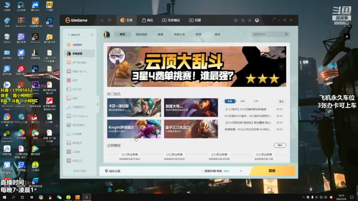Open 腾讯QQ desktop shortcut

click(35, 119)
